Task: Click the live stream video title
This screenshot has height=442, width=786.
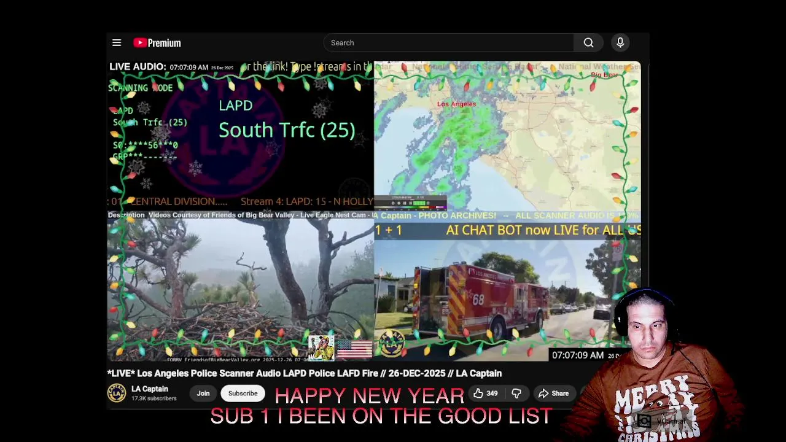Action: (x=305, y=373)
